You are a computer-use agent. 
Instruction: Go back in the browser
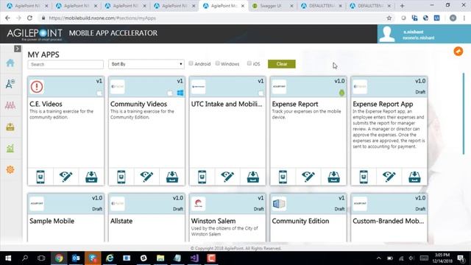[7, 18]
